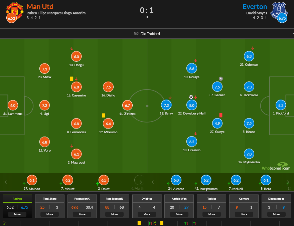The width and height of the screenshot is (294, 226).
Task: Click Garner's assist badge icon
Action: point(220,78)
